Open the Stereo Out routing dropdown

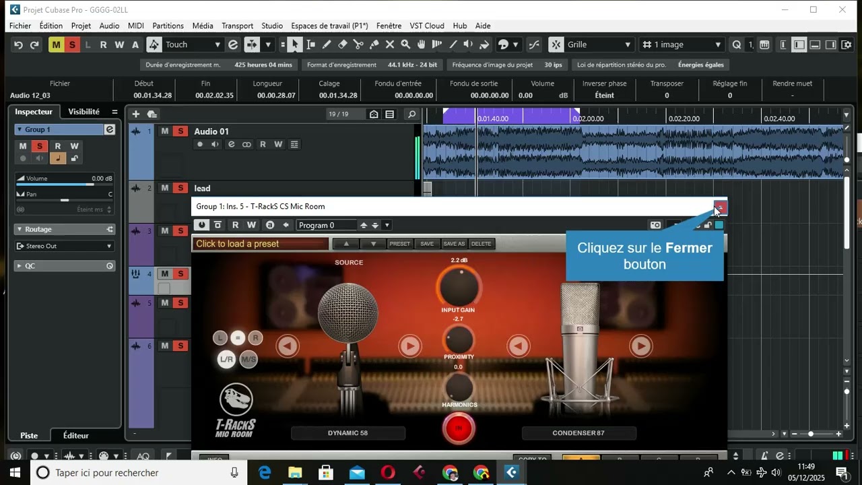(65, 246)
